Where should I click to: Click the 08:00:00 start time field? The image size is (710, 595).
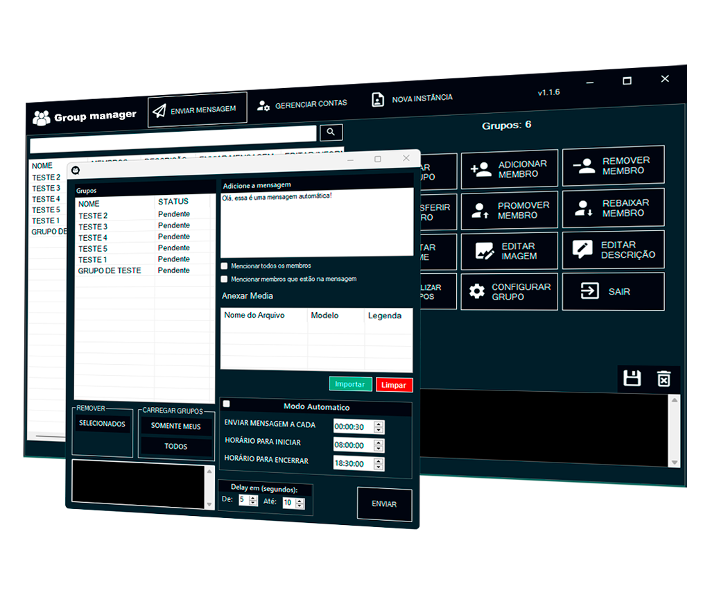[x=354, y=445]
